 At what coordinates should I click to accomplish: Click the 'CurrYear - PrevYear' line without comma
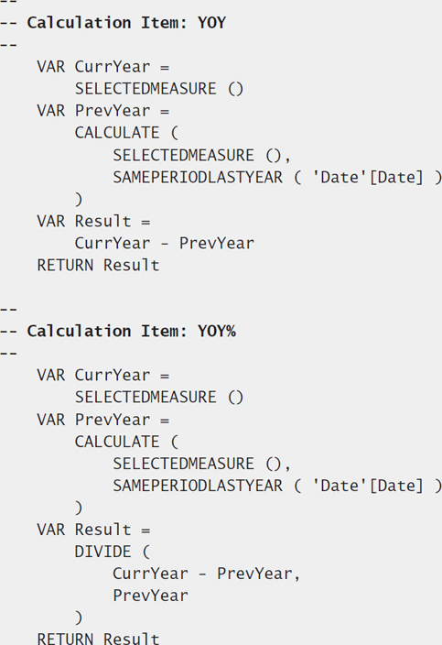[x=165, y=243]
